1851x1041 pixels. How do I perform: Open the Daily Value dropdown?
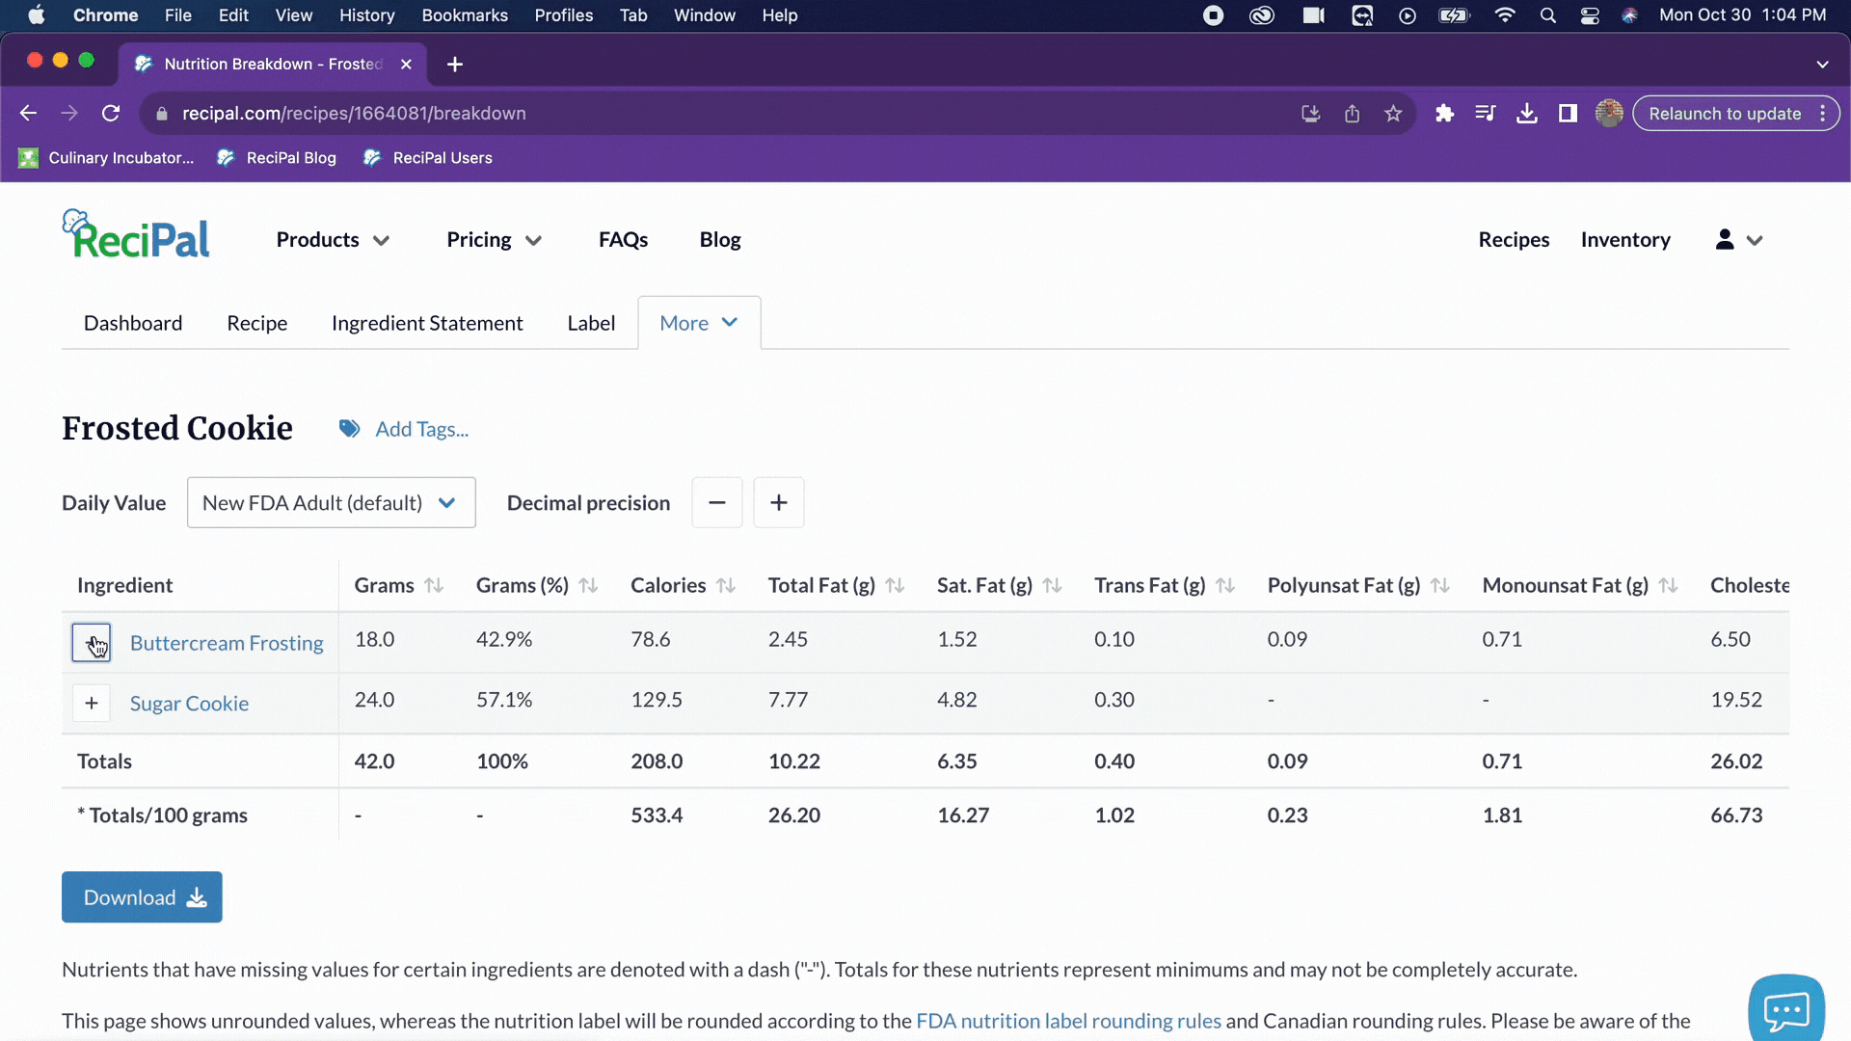[x=331, y=503]
